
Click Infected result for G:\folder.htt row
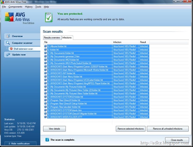(144, 50)
